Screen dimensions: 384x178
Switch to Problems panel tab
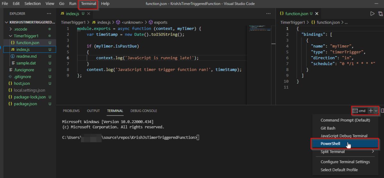tap(71, 111)
